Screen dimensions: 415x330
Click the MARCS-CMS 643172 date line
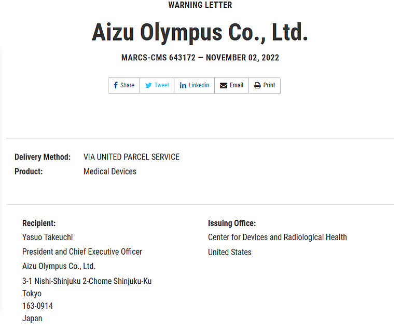[x=200, y=58]
